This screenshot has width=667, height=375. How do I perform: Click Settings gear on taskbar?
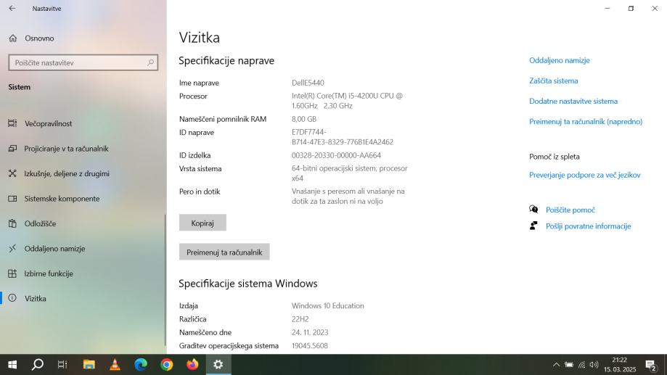click(218, 364)
